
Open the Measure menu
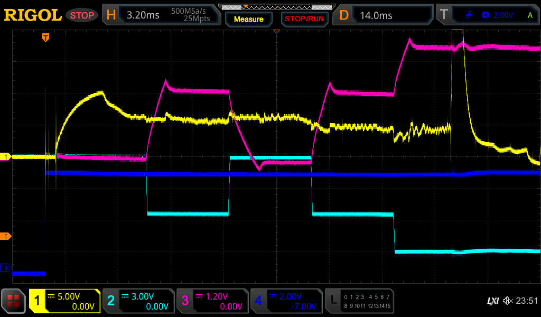point(249,19)
